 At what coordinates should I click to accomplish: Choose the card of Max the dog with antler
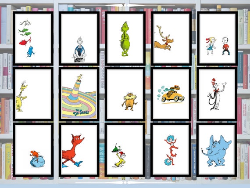(x=171, y=39)
